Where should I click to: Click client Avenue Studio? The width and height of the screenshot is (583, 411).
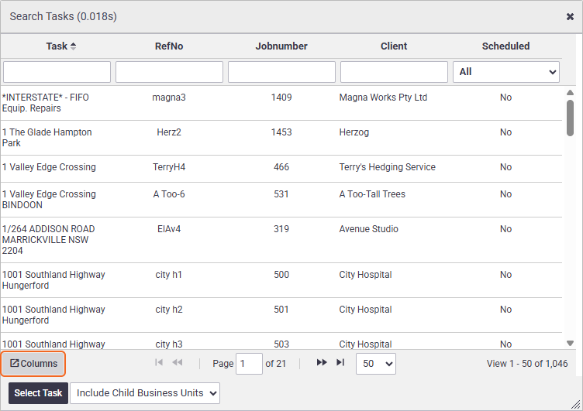pos(368,229)
